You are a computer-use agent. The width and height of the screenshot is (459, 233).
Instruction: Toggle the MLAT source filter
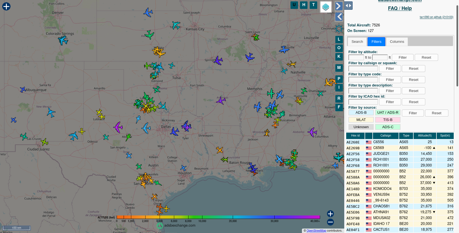tap(361, 120)
